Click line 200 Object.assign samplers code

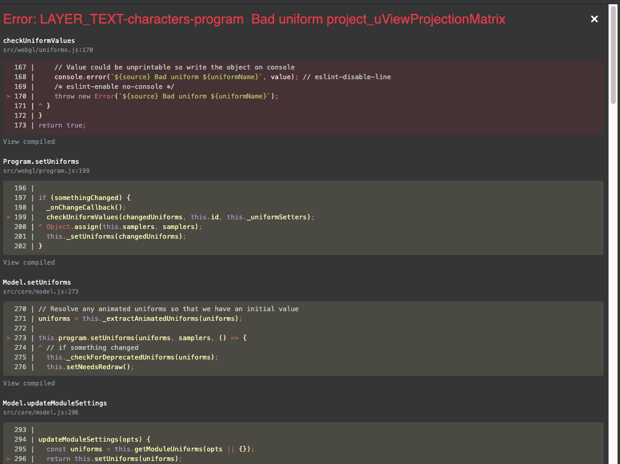point(124,227)
